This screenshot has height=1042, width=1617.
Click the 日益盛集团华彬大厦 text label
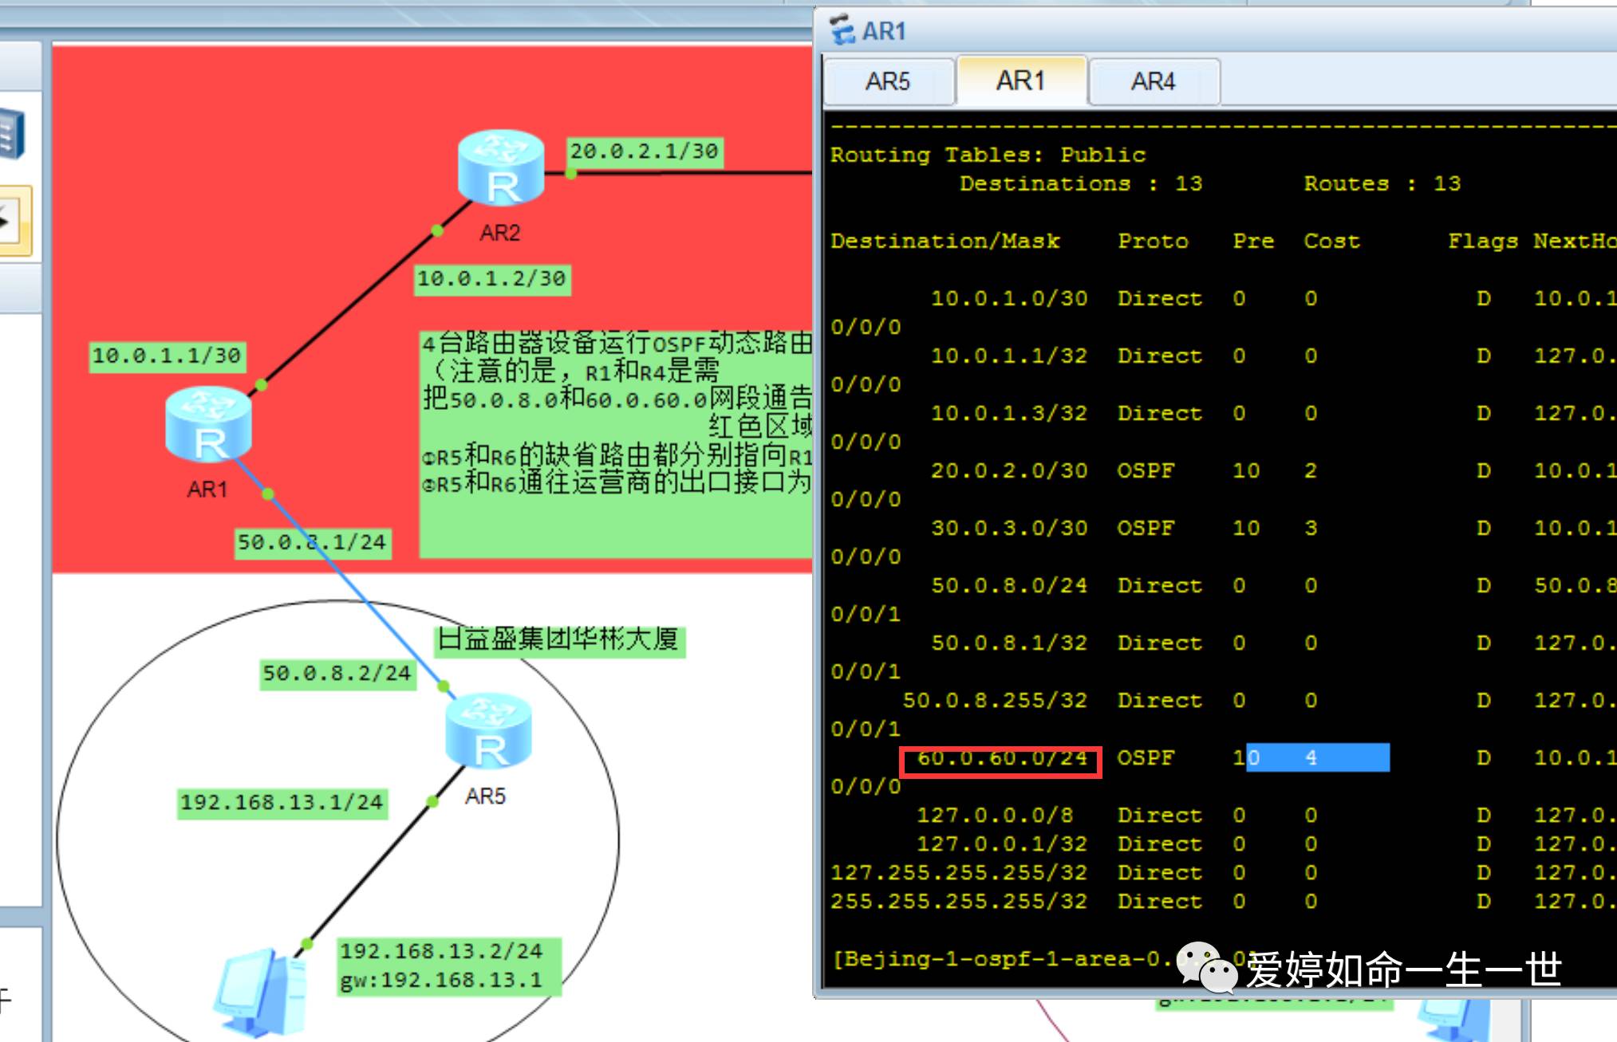[558, 640]
